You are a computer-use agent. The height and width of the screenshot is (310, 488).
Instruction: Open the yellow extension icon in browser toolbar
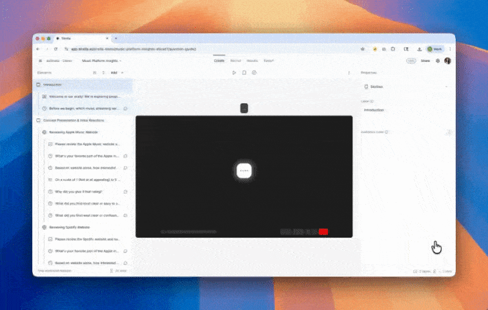tap(374, 49)
